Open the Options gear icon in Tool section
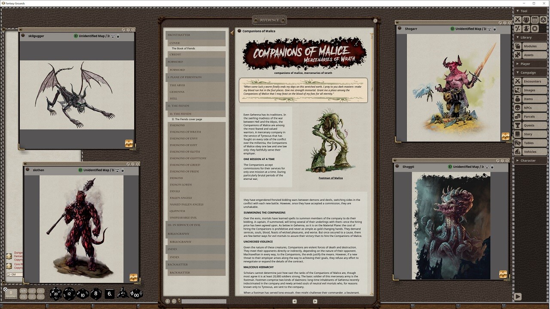Screen dimensions: 550x309 click(x=534, y=28)
